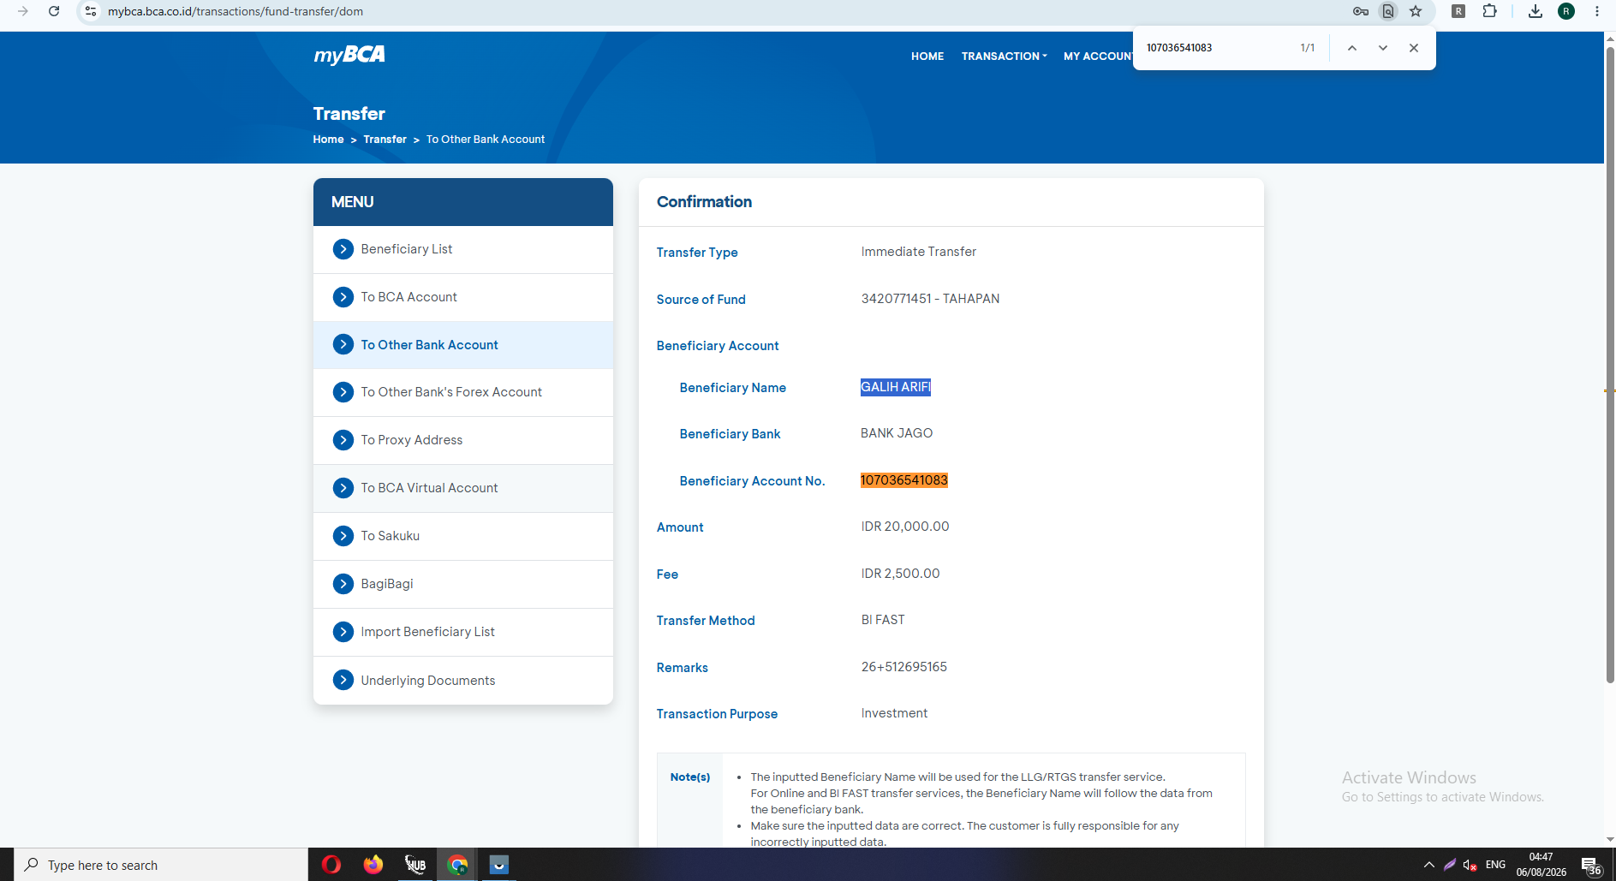Click the arrow icon beside To Sakuku
The height and width of the screenshot is (881, 1616).
tap(343, 536)
